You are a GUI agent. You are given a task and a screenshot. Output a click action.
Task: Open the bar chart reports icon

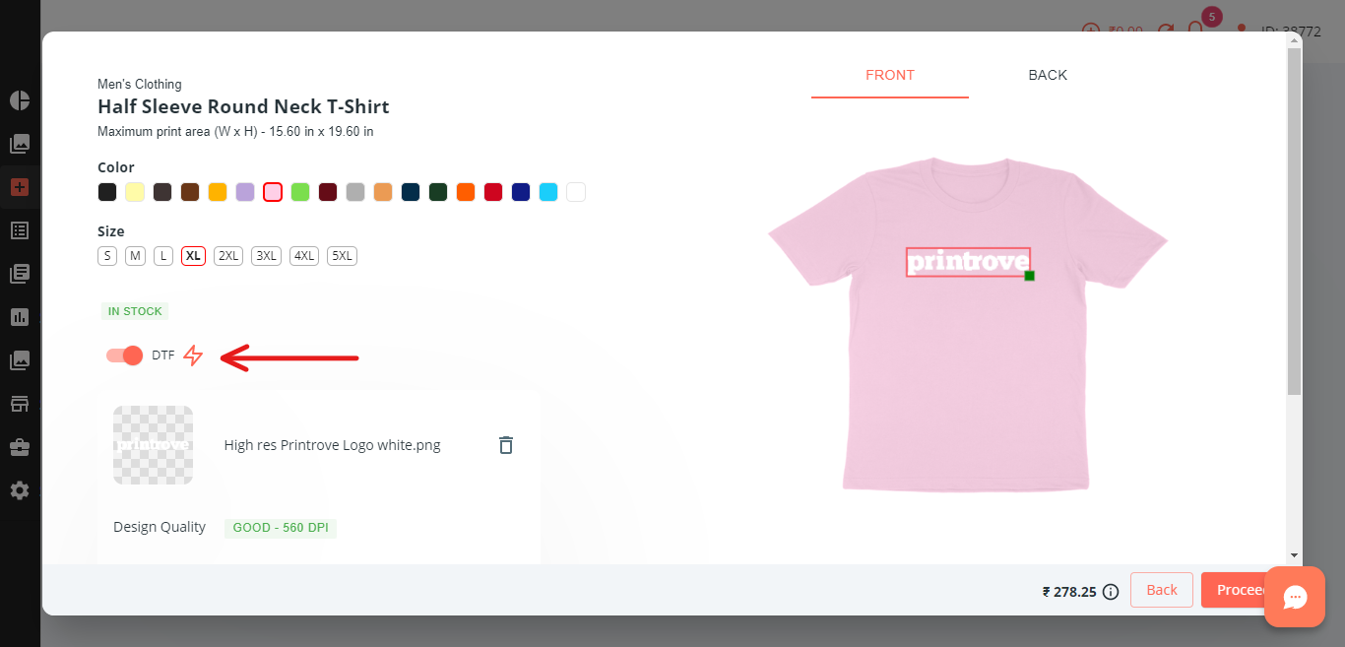(20, 317)
